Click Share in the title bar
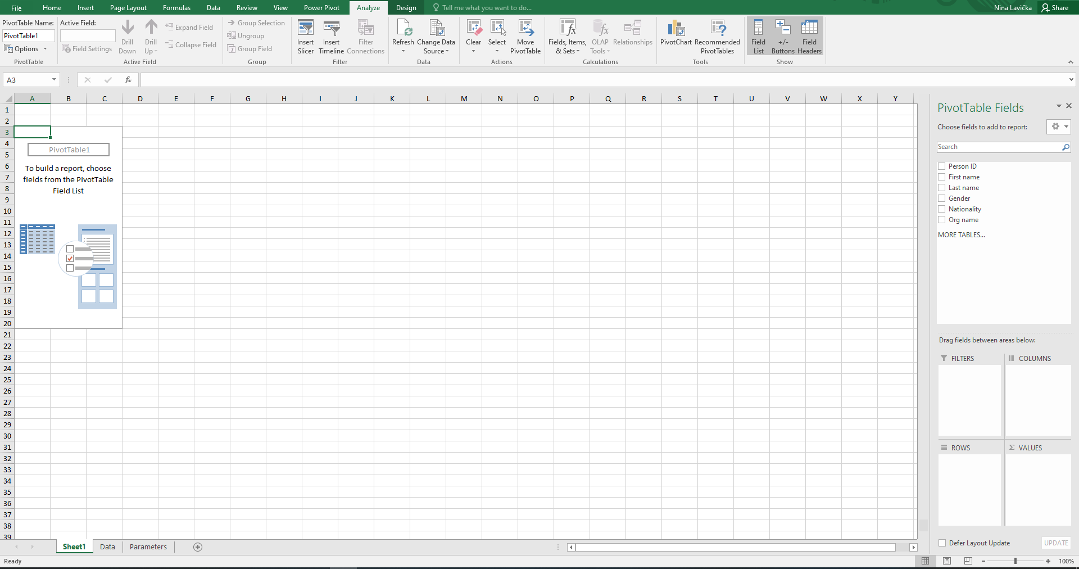1079x569 pixels. (1055, 8)
